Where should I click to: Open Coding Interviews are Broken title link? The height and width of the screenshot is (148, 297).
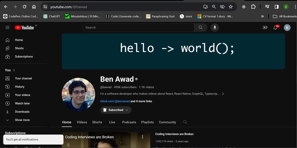coord(174,134)
